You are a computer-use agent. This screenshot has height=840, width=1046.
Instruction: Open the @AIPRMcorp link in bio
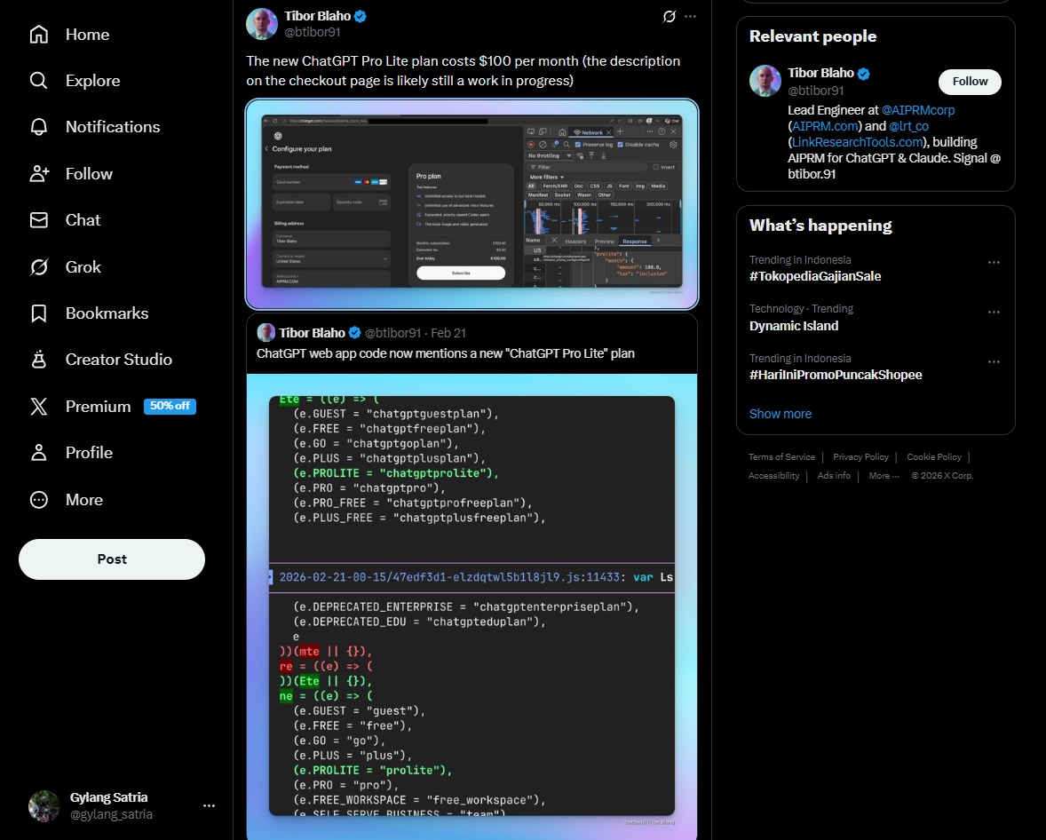pos(918,110)
